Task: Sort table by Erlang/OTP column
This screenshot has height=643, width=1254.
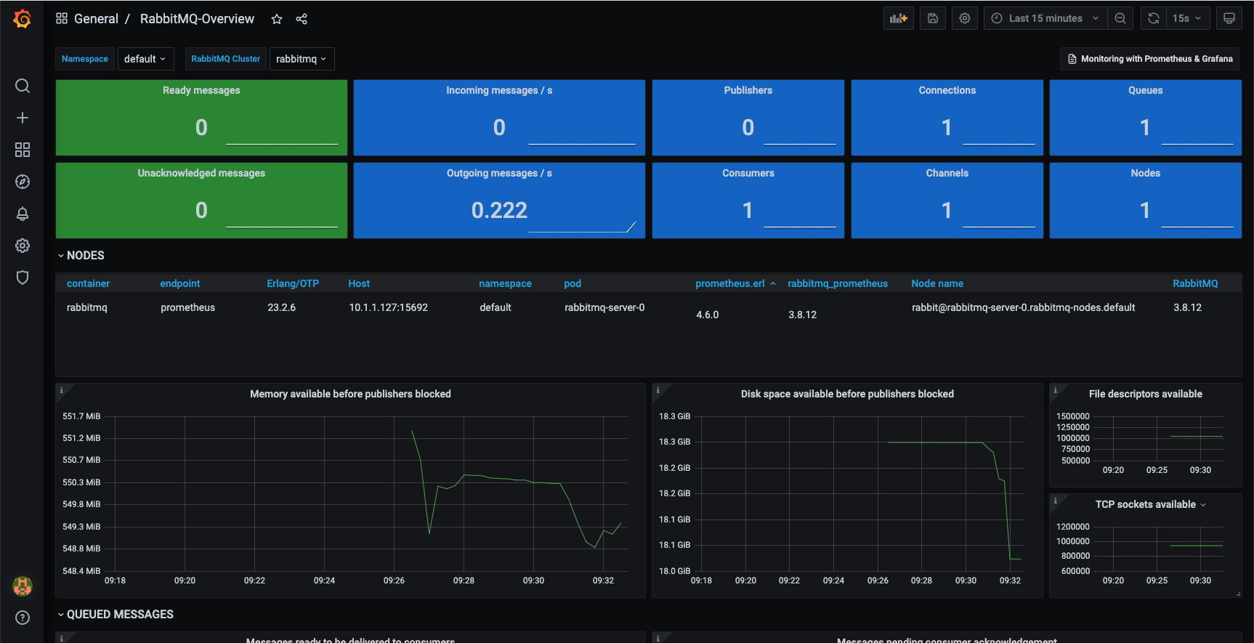Action: pyautogui.click(x=293, y=283)
